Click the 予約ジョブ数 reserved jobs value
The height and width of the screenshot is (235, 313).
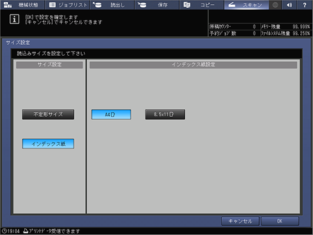pos(254,33)
